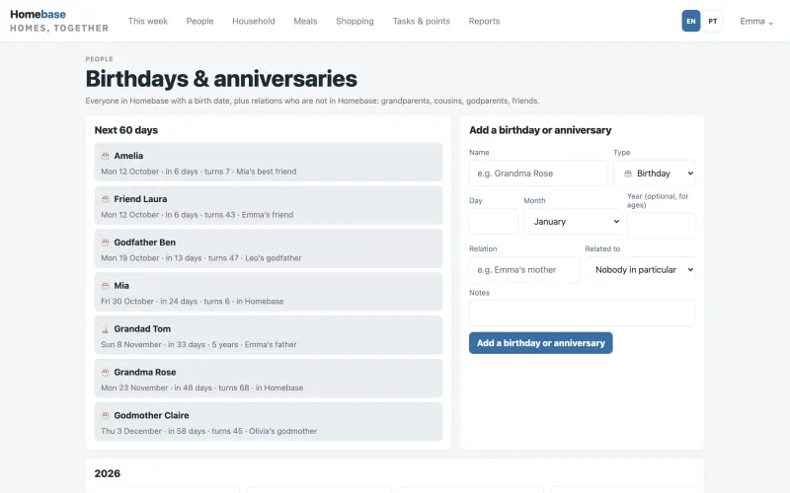Click the Homebase logo
Screen dimensions: 790x493
pos(59,21)
